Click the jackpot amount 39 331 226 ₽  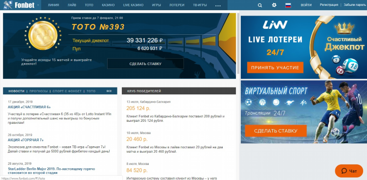click(144, 41)
